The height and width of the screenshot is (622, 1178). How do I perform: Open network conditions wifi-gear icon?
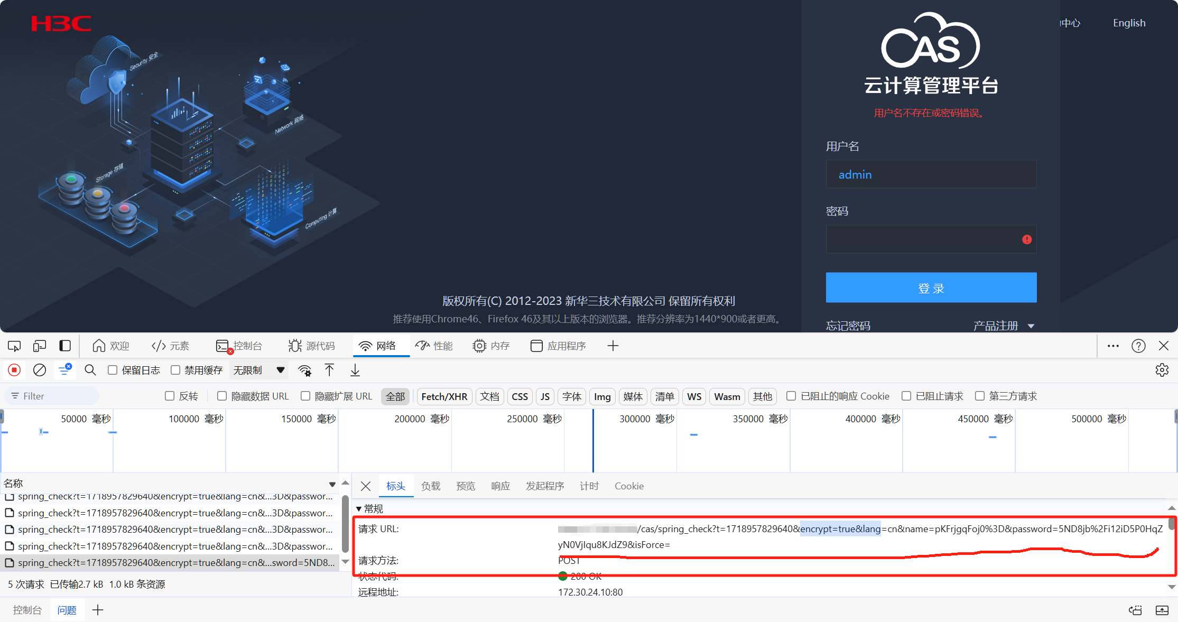[304, 370]
